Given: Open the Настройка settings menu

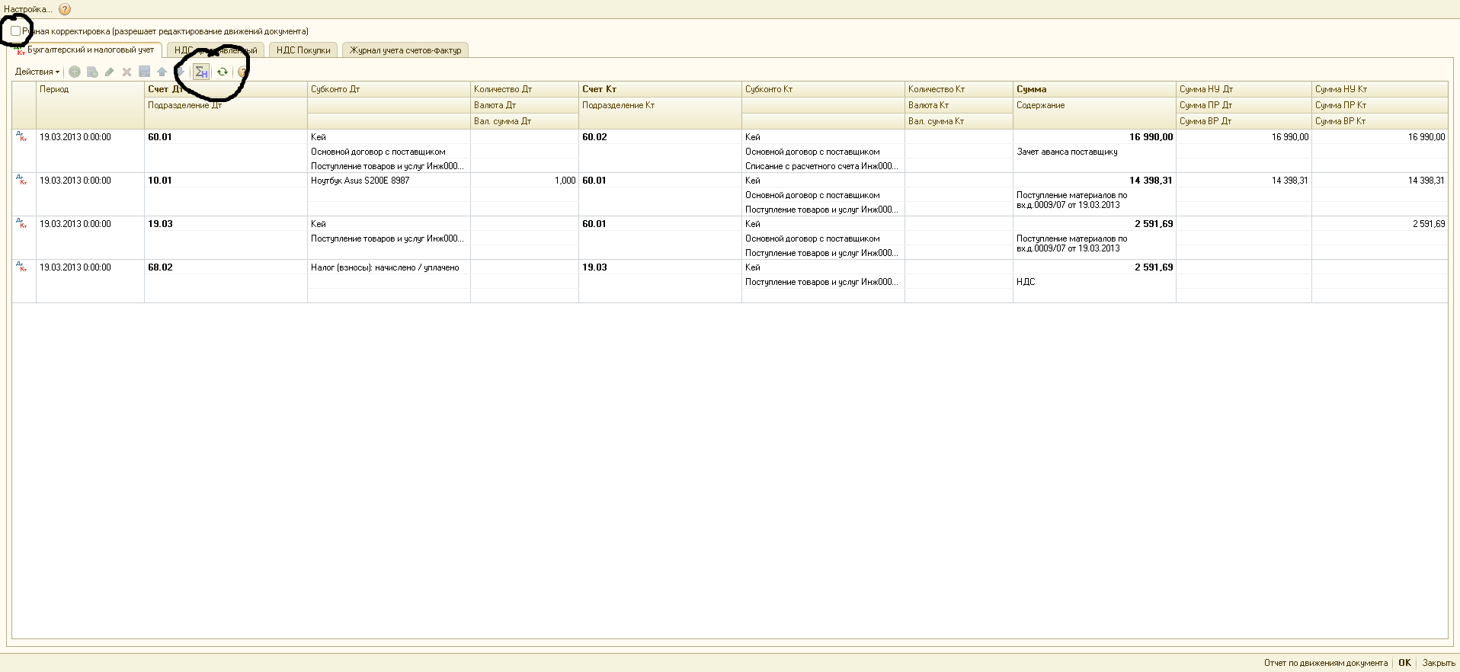Looking at the screenshot, I should click(28, 9).
